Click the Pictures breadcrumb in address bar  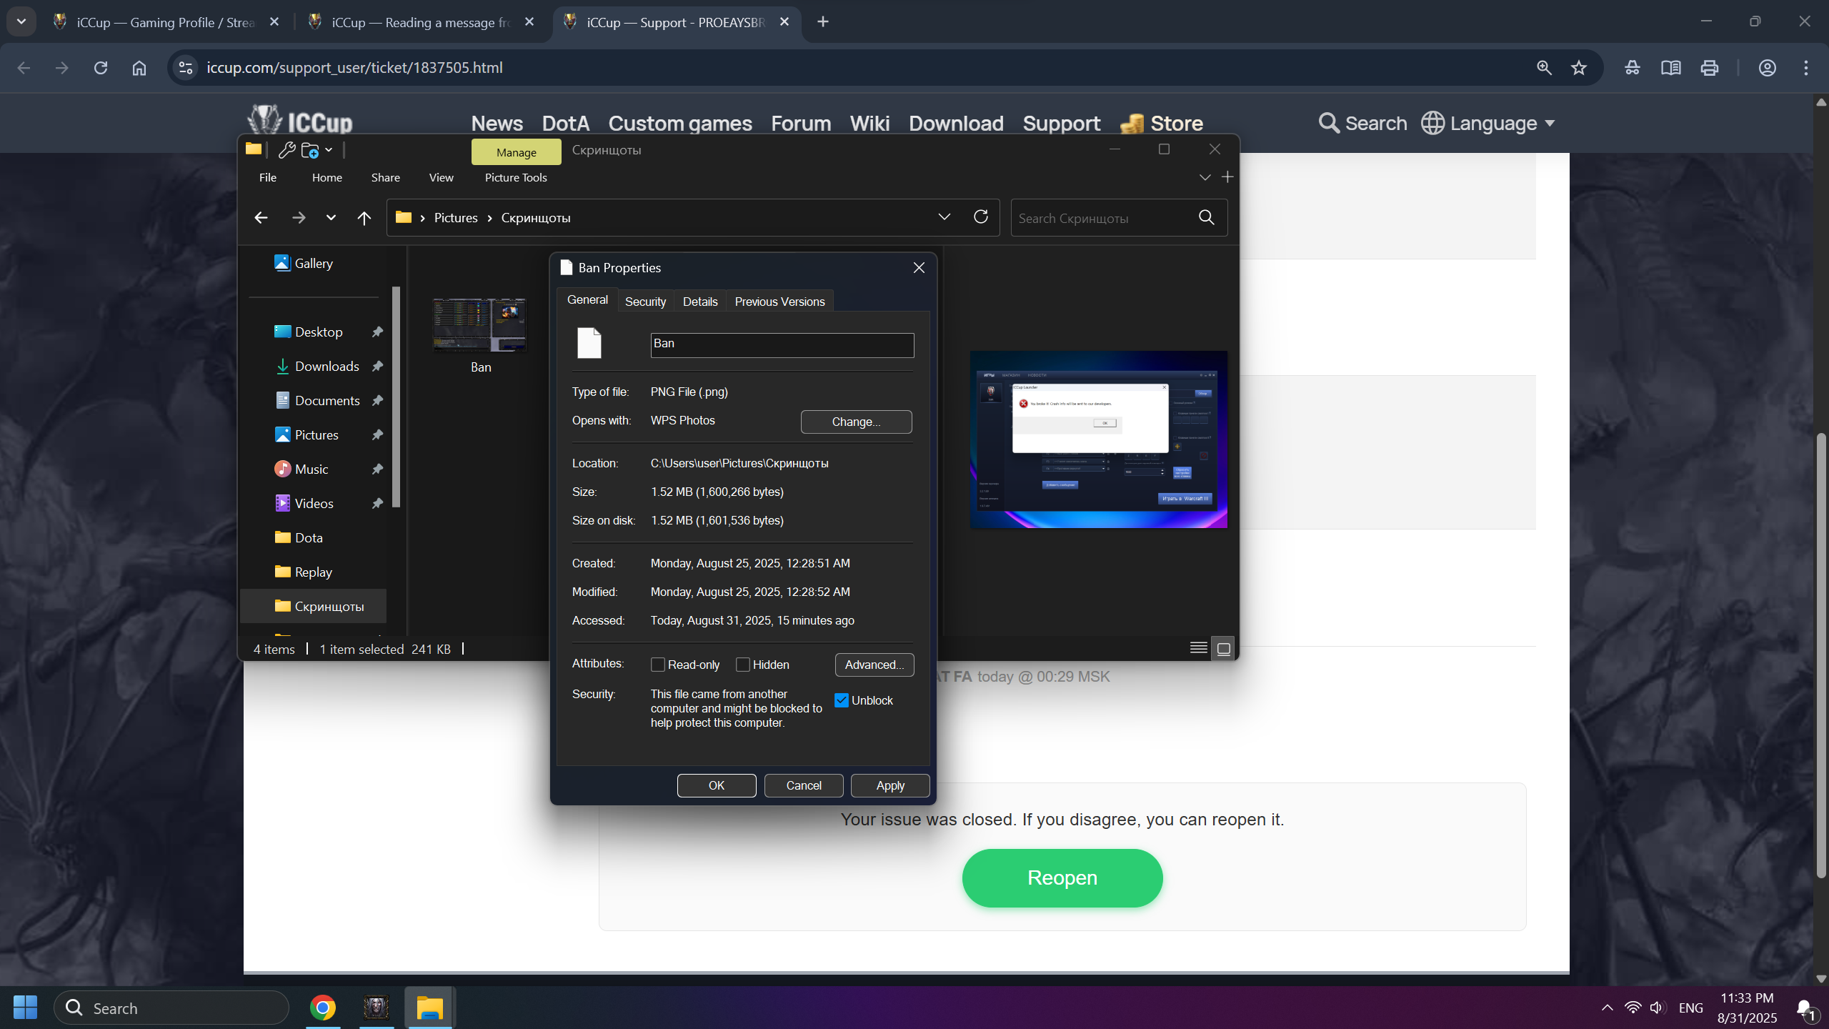tap(456, 218)
